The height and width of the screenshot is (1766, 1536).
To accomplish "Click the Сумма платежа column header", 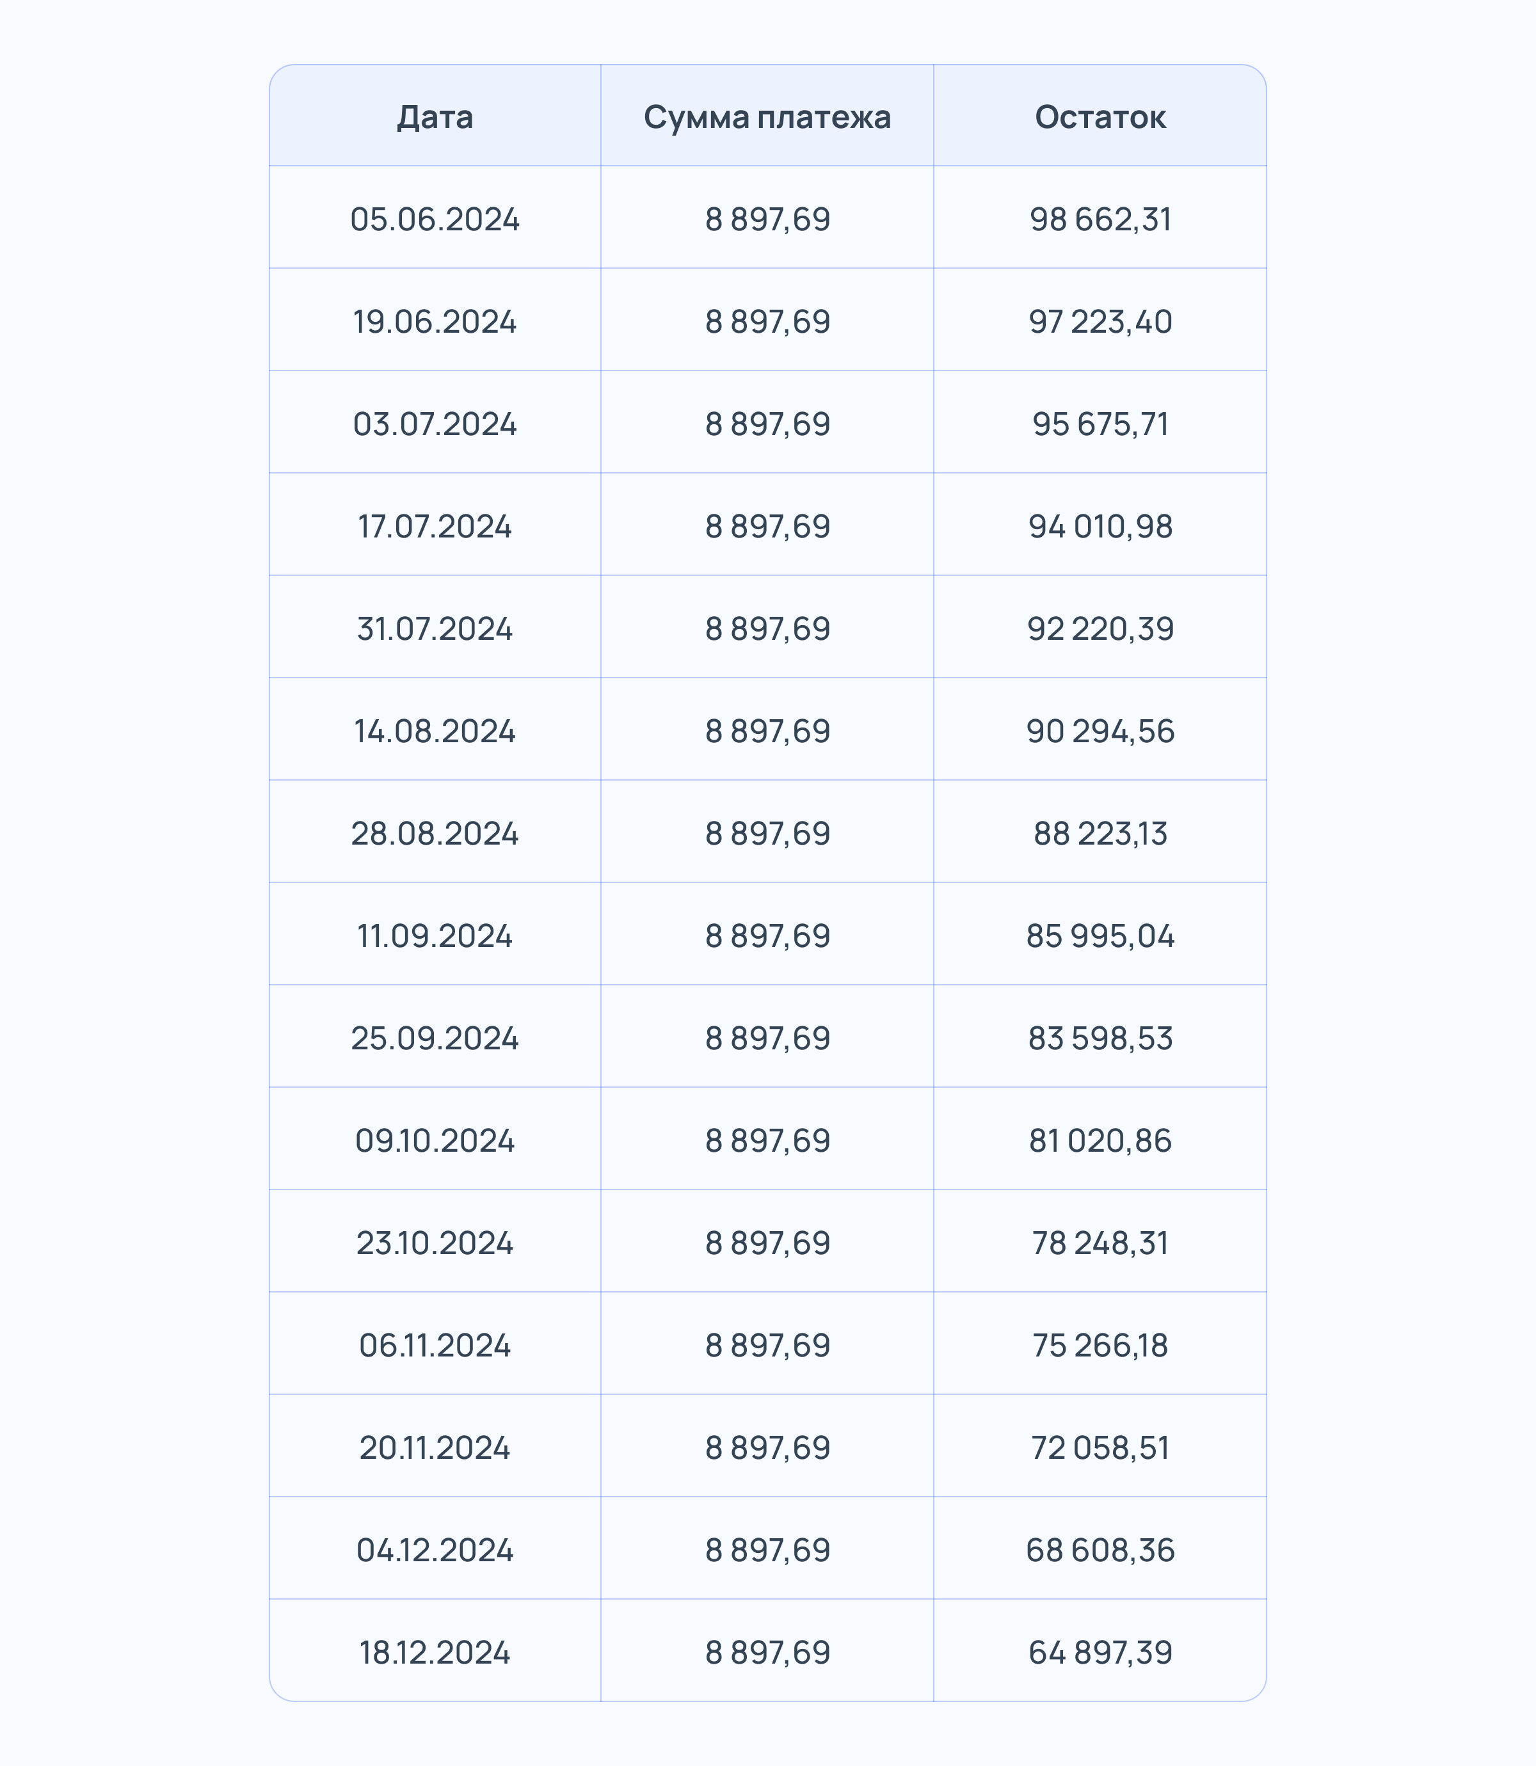I will click(767, 116).
